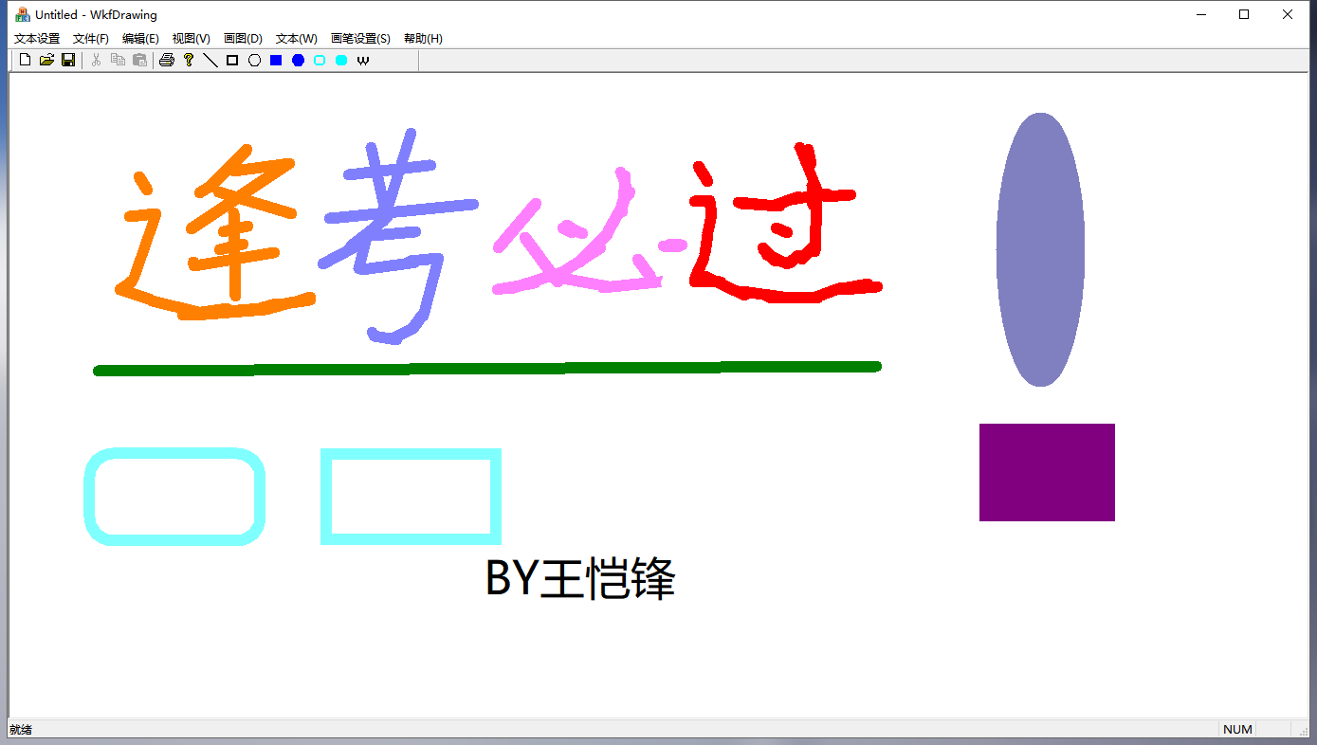Open the 视图(V) menu
Viewport: 1317px width, 745px height.
pos(191,39)
